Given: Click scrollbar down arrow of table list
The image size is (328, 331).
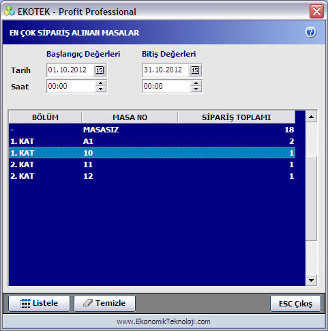Looking at the screenshot, I should pos(311,280).
